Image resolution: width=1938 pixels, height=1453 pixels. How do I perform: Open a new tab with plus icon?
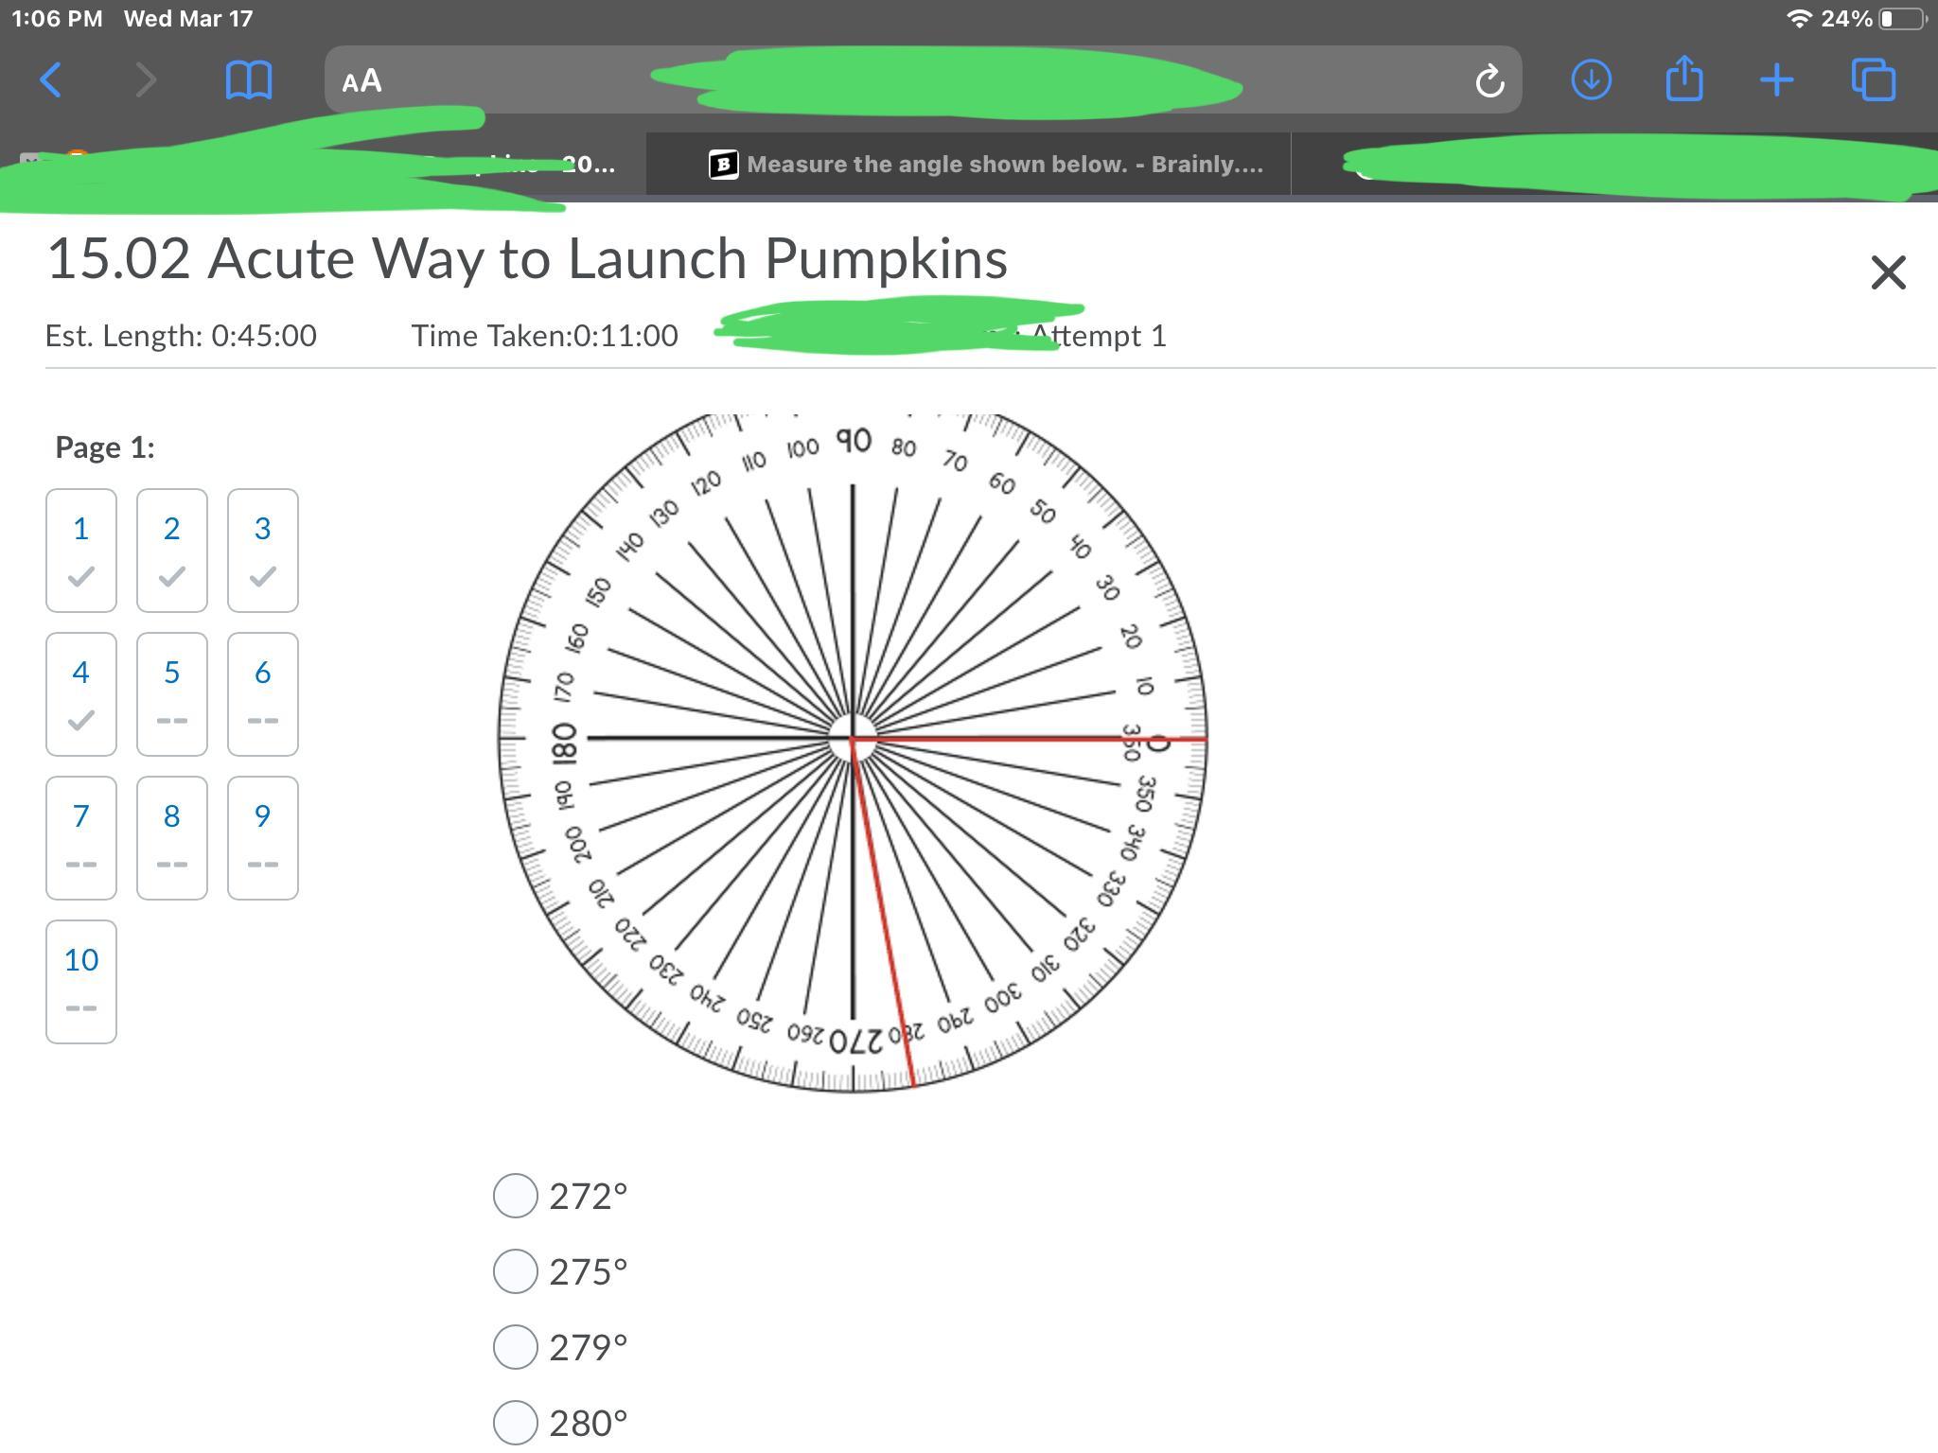click(x=1777, y=80)
